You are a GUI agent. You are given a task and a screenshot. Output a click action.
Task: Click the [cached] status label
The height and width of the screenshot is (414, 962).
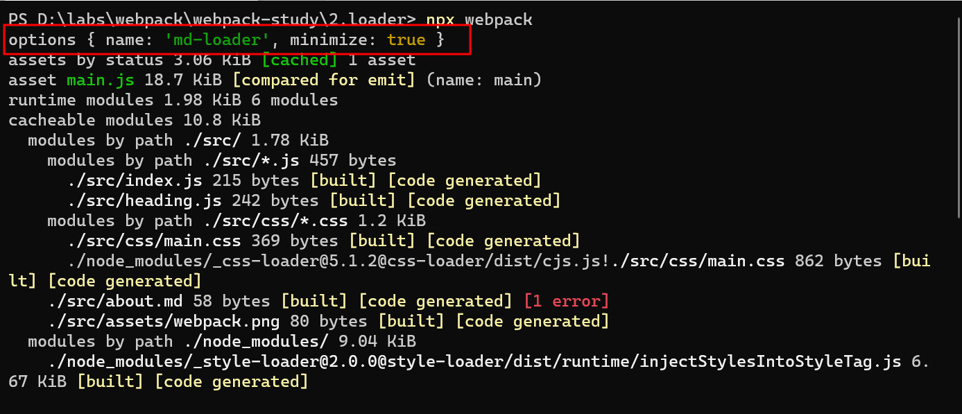[x=299, y=60]
